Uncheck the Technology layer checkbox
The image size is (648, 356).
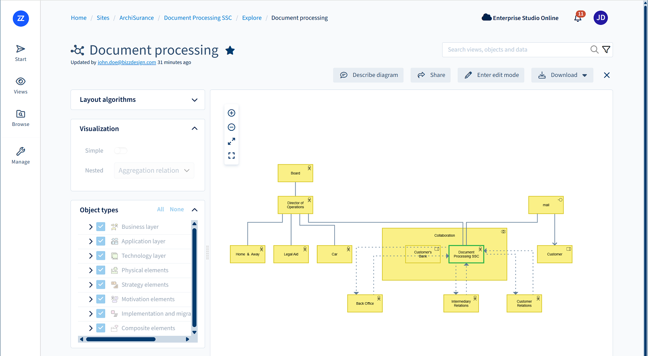coord(101,256)
